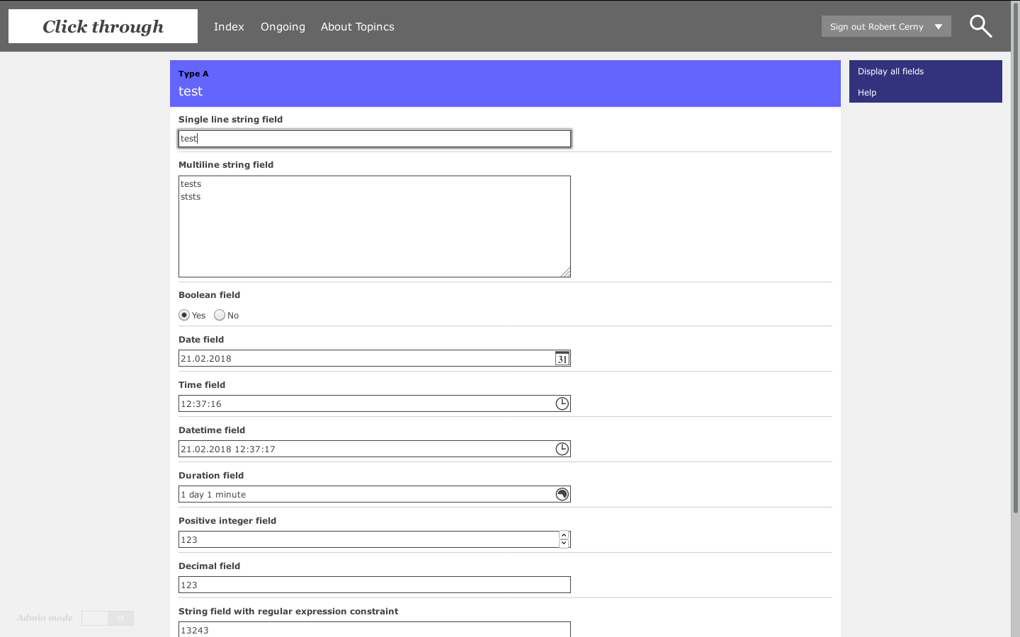Open the Index menu item
Viewport: 1020px width, 637px height.
tap(229, 27)
